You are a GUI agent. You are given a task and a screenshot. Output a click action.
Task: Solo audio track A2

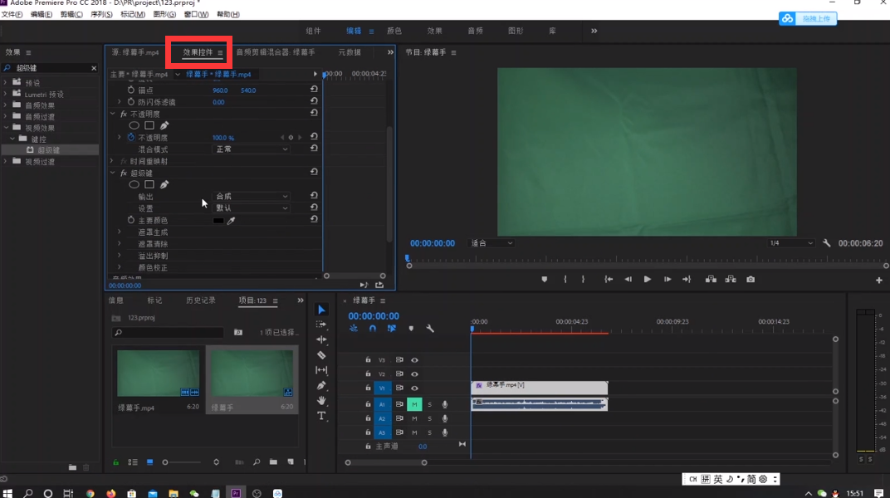(430, 418)
